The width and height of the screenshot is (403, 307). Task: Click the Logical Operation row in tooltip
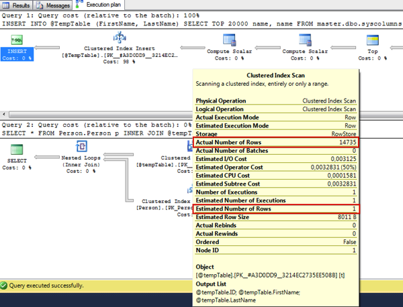point(276,109)
